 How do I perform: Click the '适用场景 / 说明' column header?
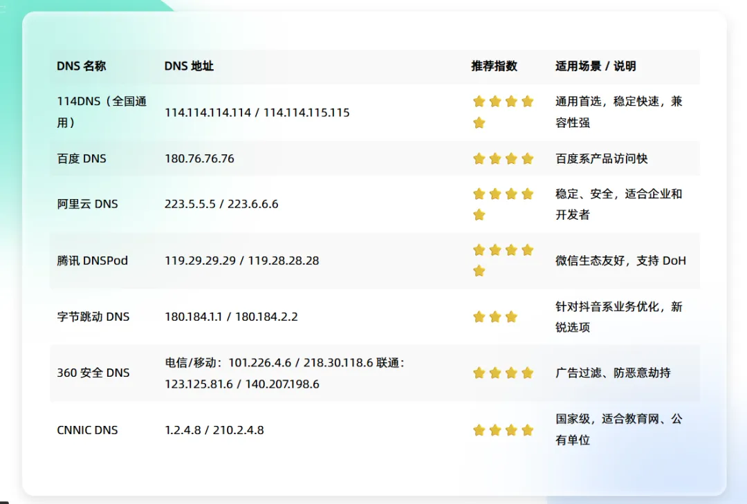[x=596, y=66]
